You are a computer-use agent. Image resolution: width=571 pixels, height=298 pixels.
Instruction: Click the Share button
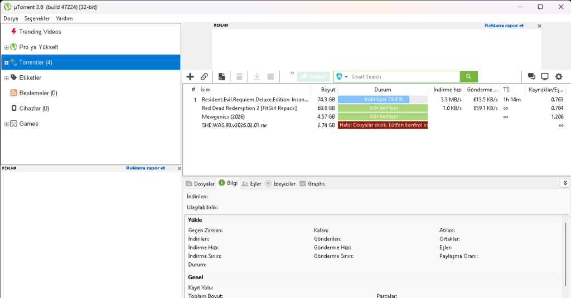pos(313,77)
